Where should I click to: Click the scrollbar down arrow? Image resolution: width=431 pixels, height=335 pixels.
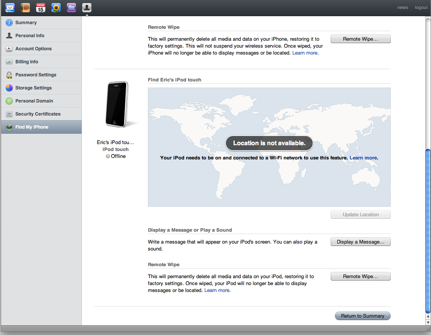[x=428, y=322]
